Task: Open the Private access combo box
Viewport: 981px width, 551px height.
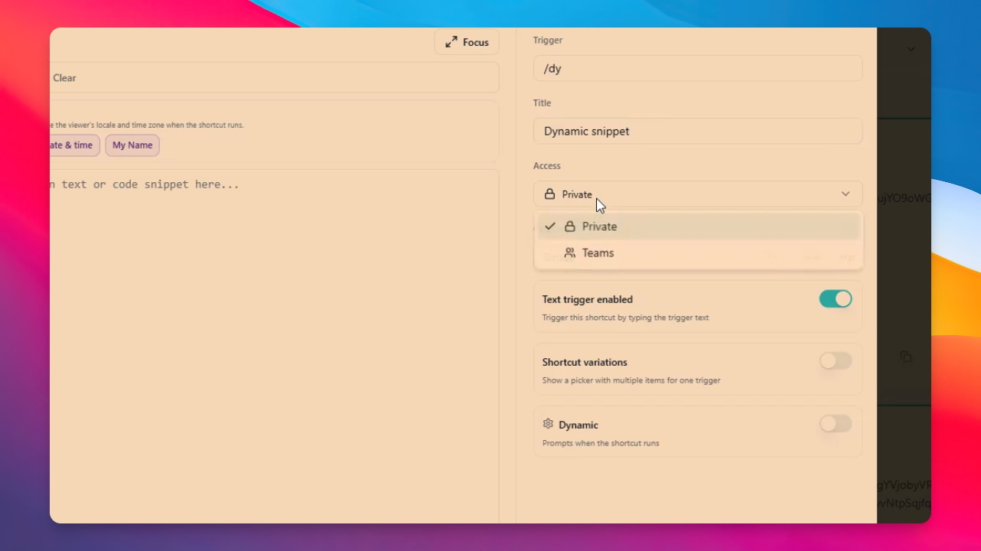Action: pos(698,194)
